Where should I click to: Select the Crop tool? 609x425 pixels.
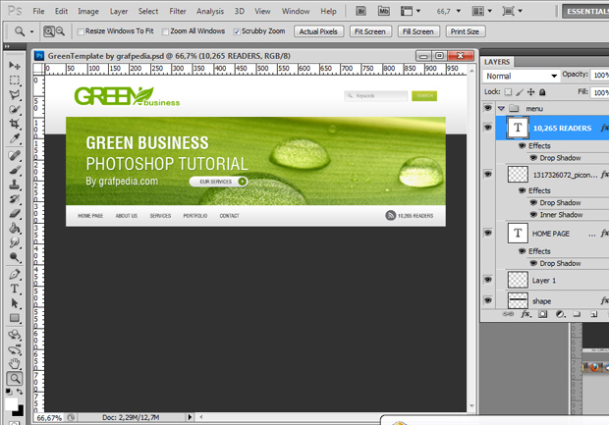(x=15, y=124)
